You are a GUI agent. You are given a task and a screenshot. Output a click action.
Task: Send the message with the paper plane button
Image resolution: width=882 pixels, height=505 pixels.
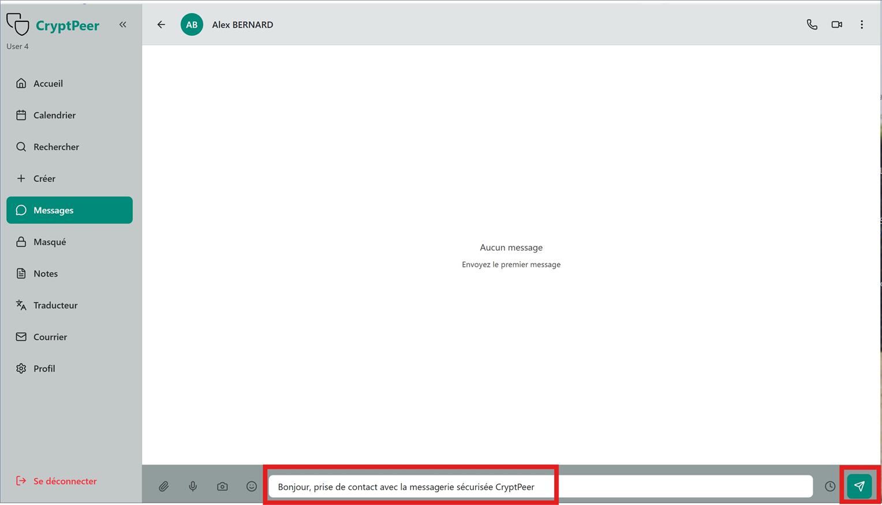pos(859,487)
